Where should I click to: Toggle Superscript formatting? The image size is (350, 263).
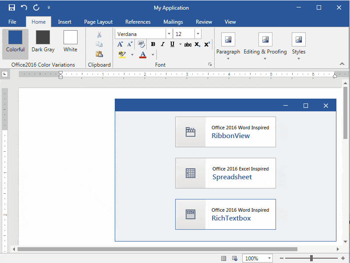point(207,44)
